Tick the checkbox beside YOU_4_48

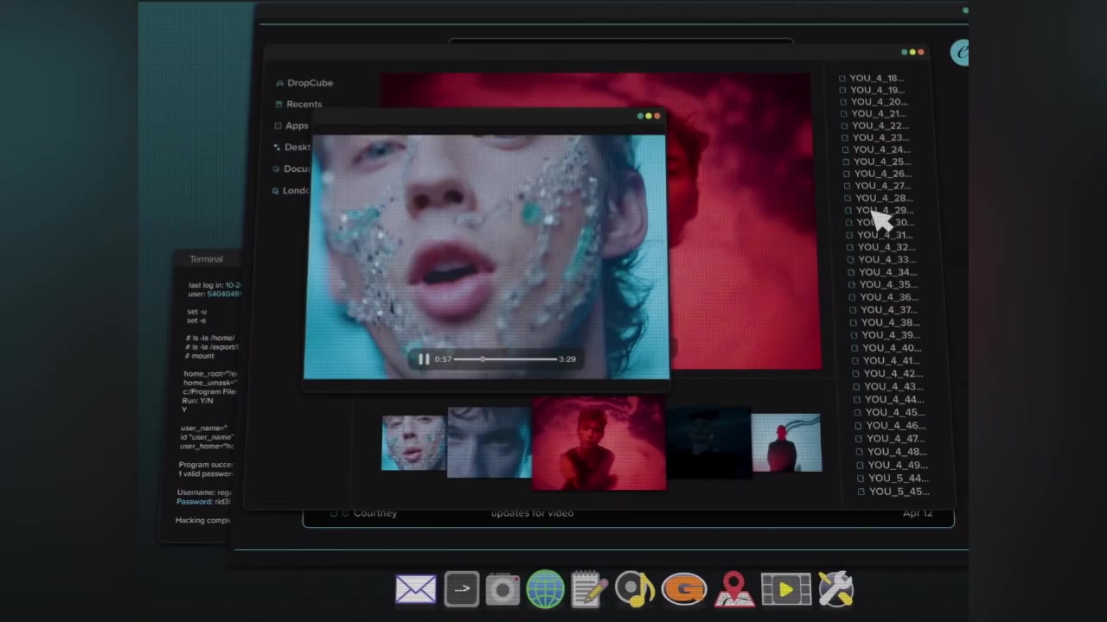tap(861, 452)
